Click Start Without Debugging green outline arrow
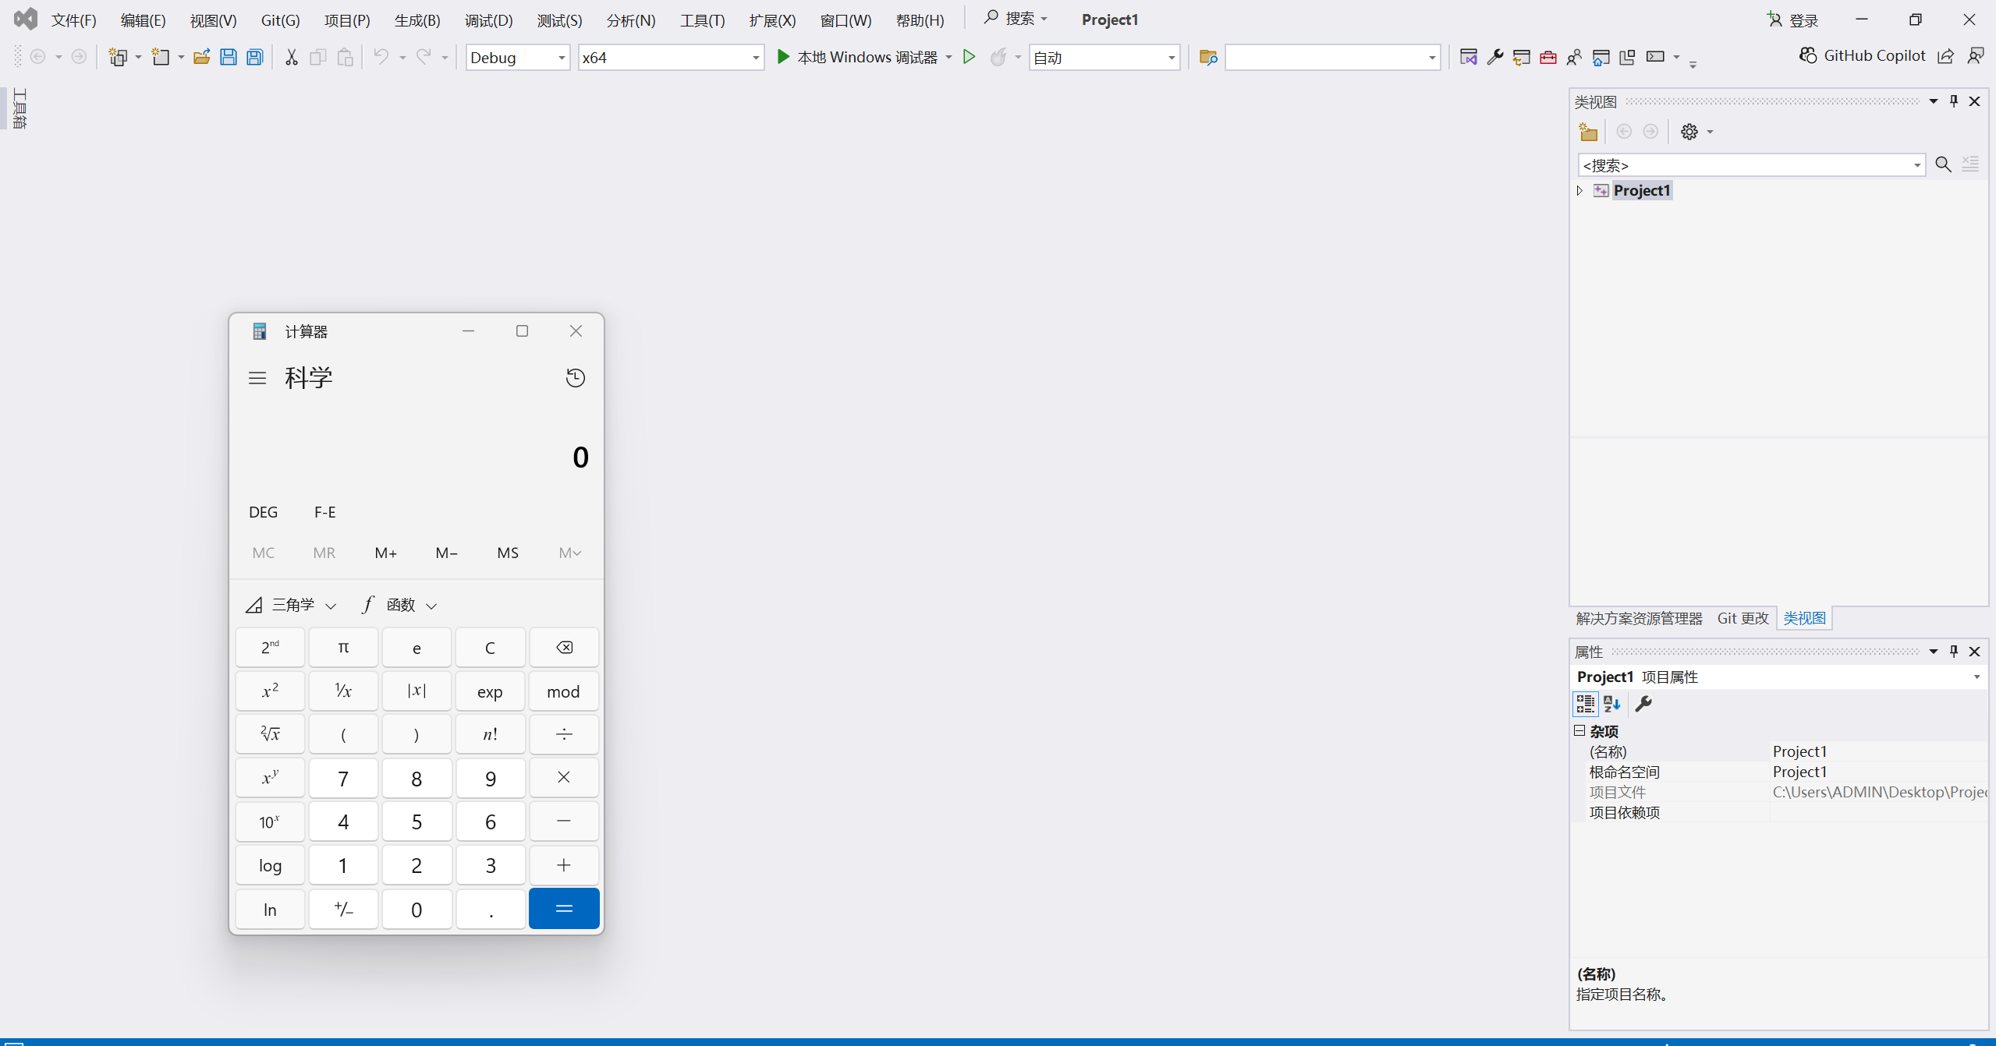Screen dimensions: 1996x1046 (x=969, y=57)
